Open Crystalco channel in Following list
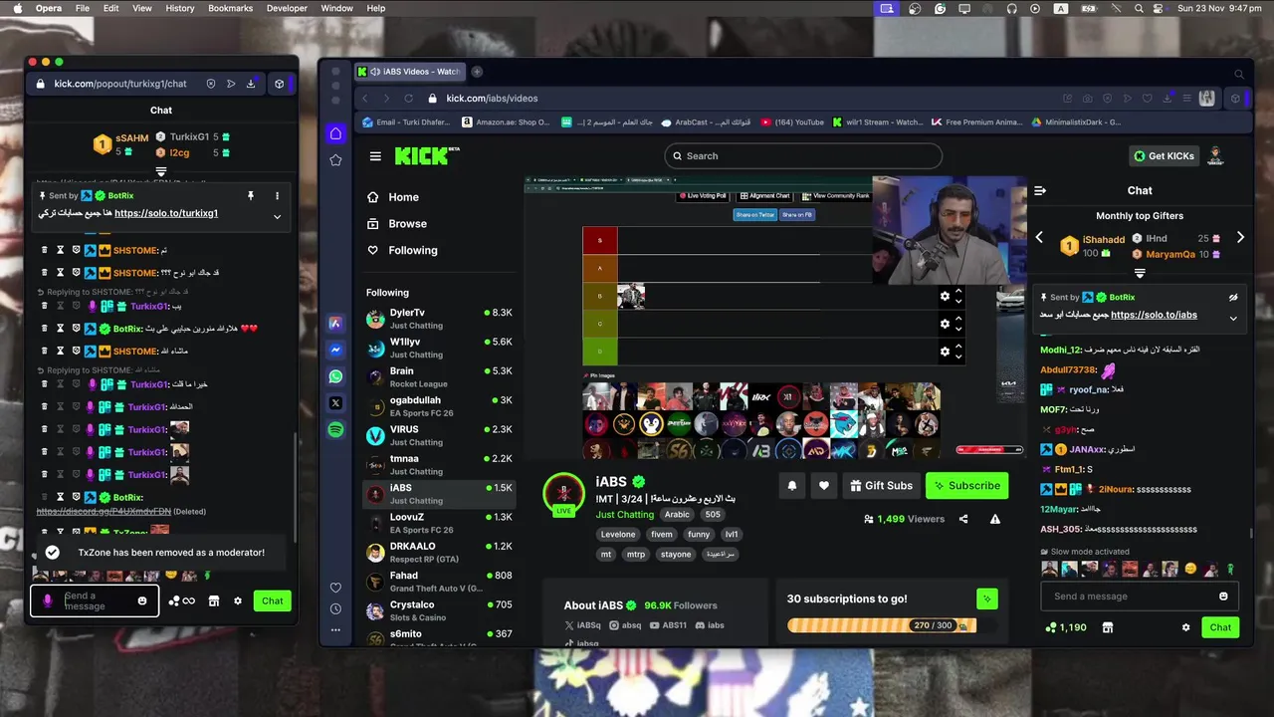The image size is (1274, 717). [x=439, y=610]
